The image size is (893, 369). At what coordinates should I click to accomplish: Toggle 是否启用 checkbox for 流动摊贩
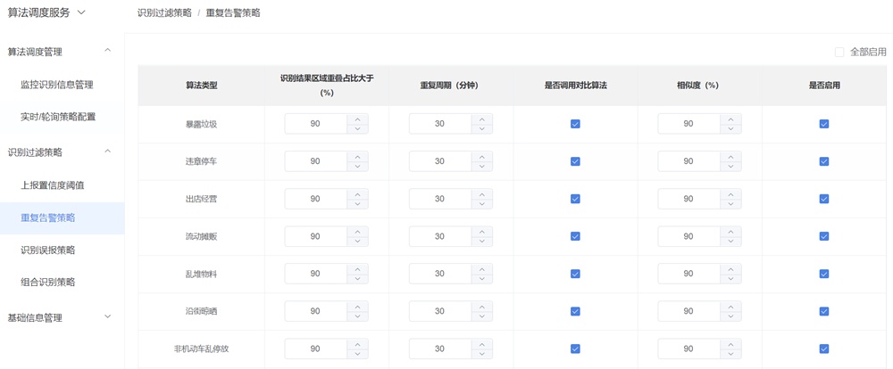[823, 236]
